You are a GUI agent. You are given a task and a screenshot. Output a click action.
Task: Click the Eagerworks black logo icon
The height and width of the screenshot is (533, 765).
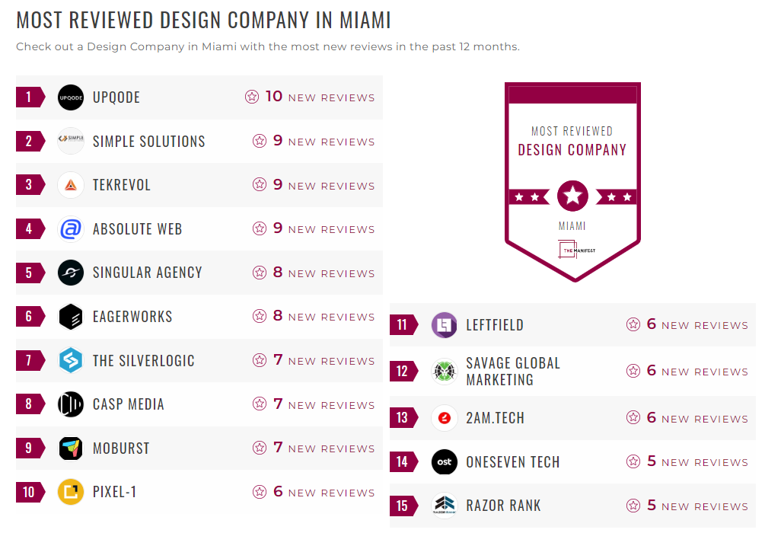tap(71, 317)
